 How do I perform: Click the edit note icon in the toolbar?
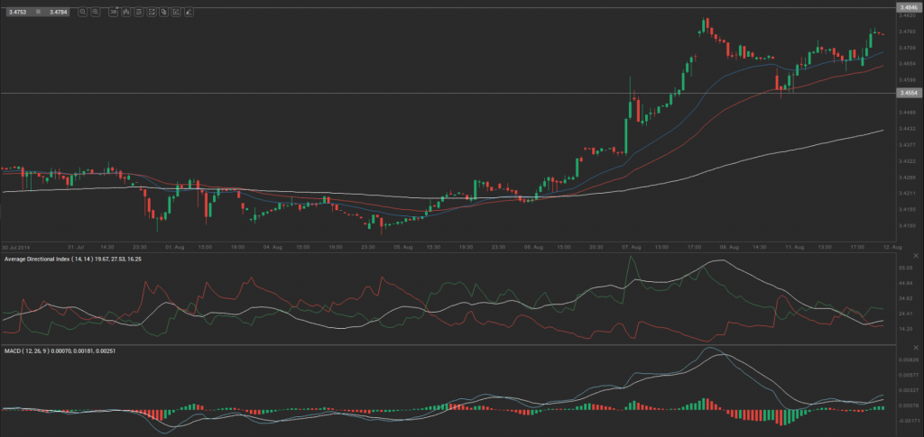(x=176, y=12)
